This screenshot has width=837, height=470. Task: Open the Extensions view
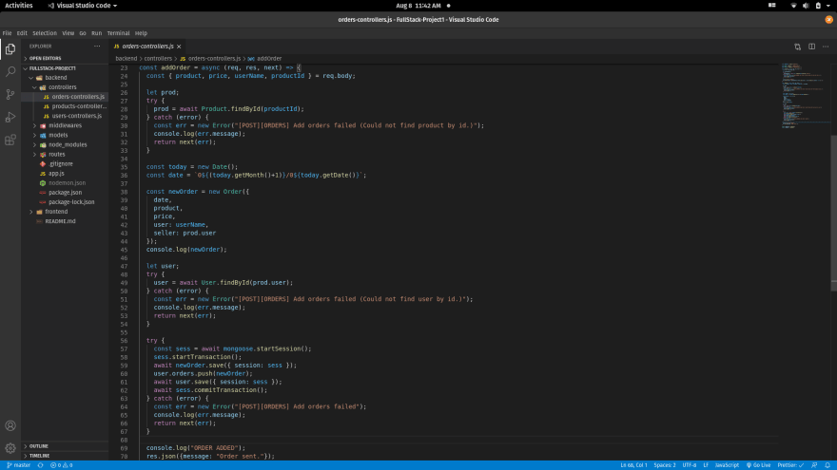(10, 141)
